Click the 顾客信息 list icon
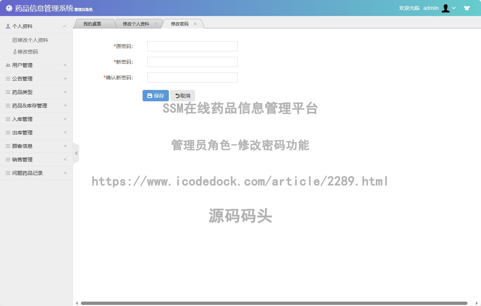Image resolution: width=481 pixels, height=306 pixels. [8, 146]
